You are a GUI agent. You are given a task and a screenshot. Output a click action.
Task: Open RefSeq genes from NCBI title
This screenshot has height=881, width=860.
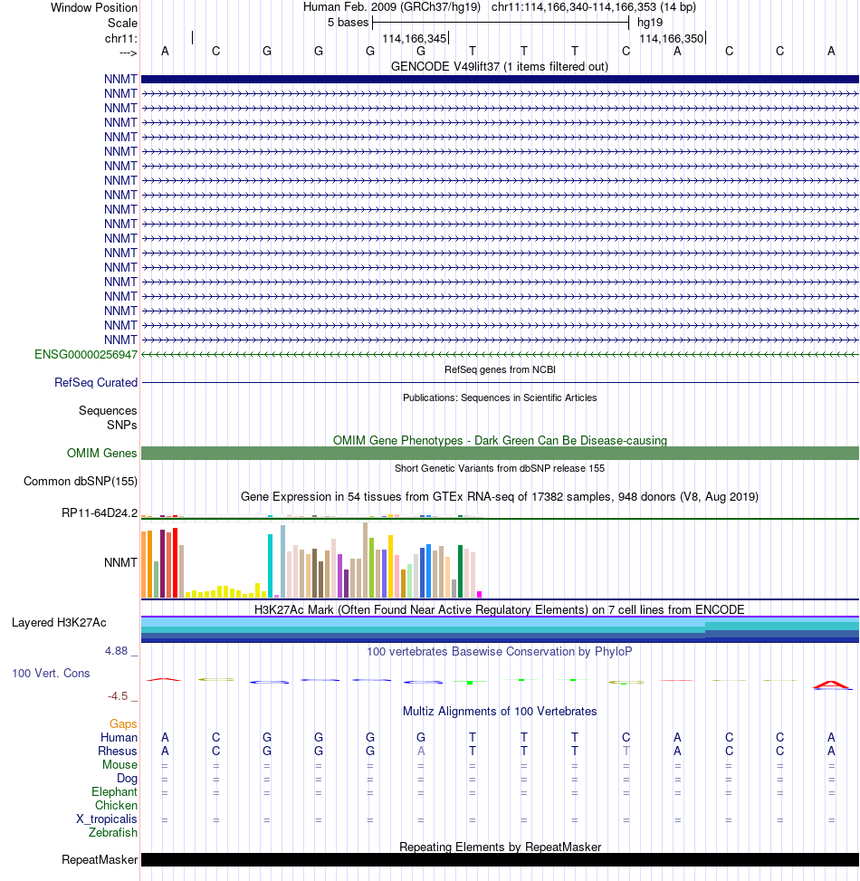click(500, 369)
